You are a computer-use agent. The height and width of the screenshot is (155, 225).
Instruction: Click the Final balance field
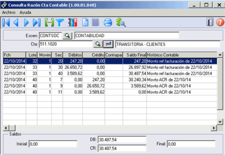191,144
